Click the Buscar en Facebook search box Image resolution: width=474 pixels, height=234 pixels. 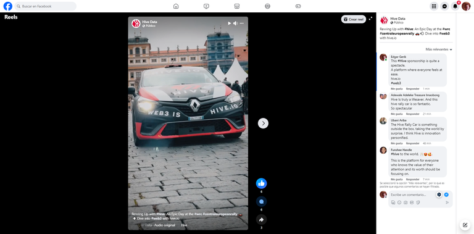[x=45, y=6]
